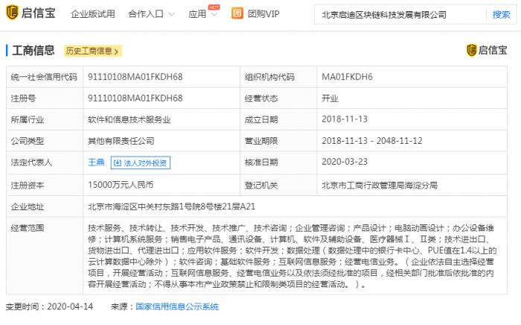Viewport: 521px width, 325px height.
Task: Expand the 合作入口 dropdown arrow
Action: (x=171, y=14)
